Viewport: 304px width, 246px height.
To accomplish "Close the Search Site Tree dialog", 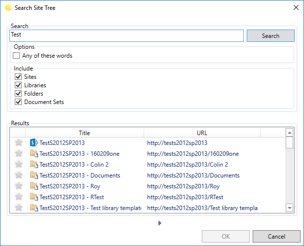I will pos(296,7).
